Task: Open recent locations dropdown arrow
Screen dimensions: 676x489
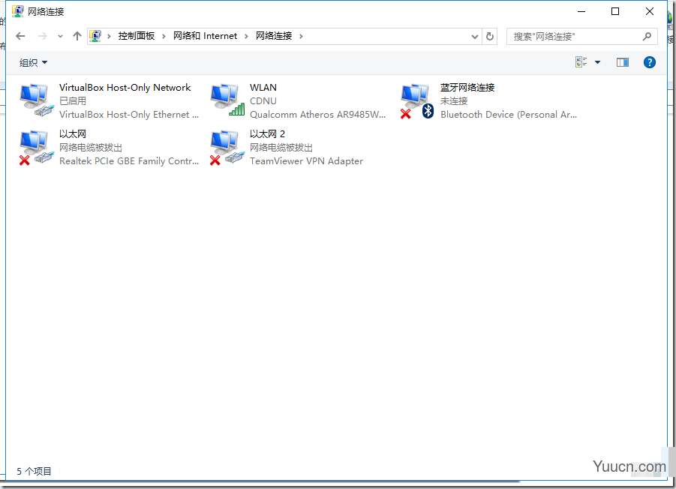Action: click(60, 37)
